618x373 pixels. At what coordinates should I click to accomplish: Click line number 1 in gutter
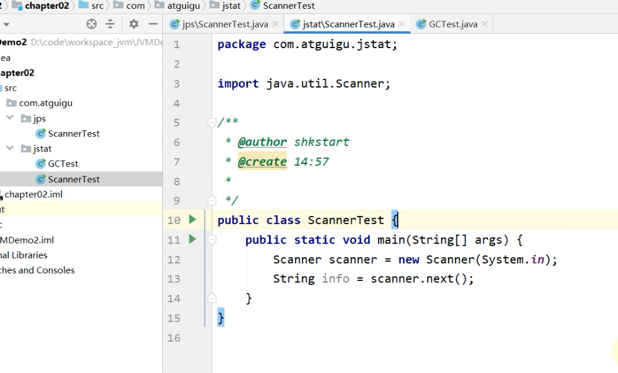[177, 44]
